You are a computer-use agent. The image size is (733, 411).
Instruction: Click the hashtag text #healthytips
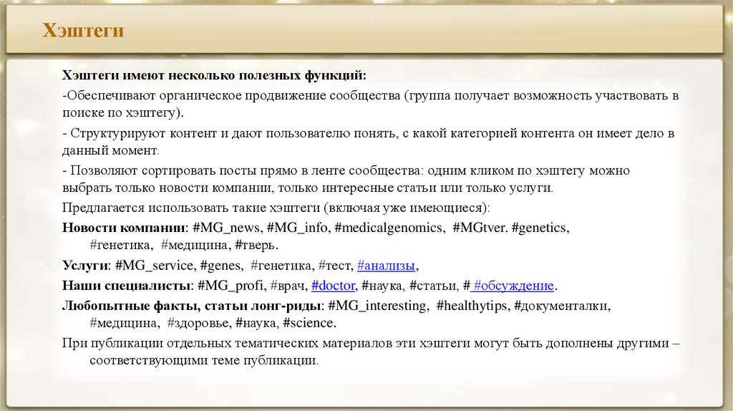coord(472,306)
